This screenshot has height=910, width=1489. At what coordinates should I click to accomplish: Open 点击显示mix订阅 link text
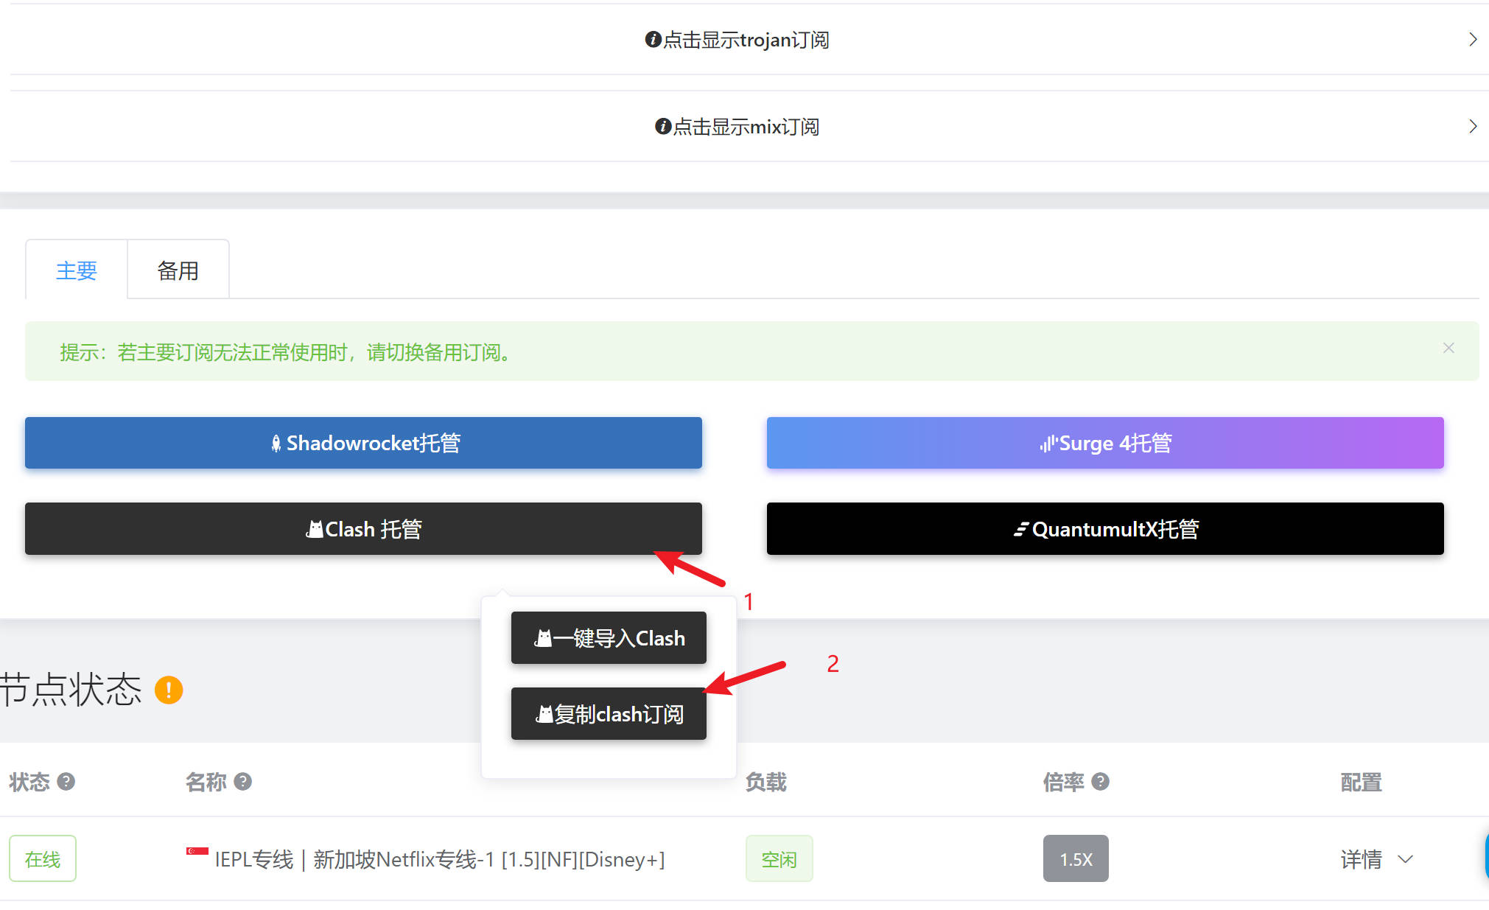[746, 127]
